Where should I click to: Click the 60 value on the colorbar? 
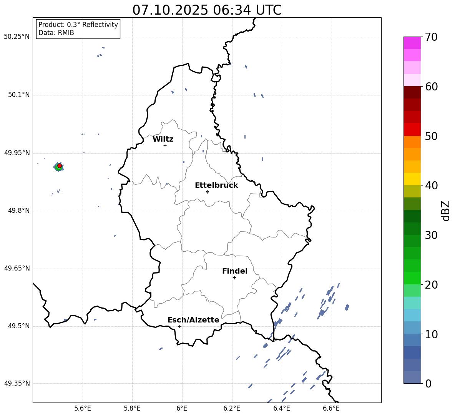tap(431, 87)
